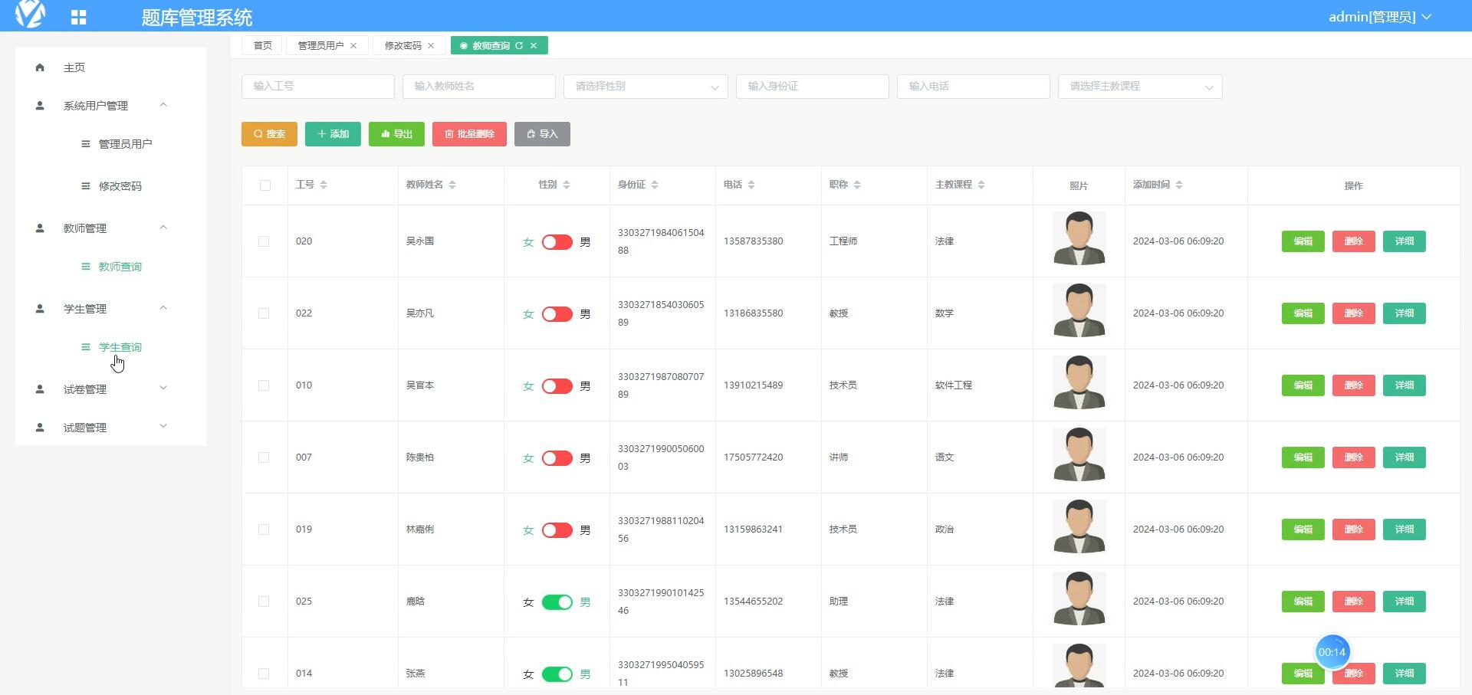Sort by 工号 column arrows
1472x695 pixels.
coord(324,185)
